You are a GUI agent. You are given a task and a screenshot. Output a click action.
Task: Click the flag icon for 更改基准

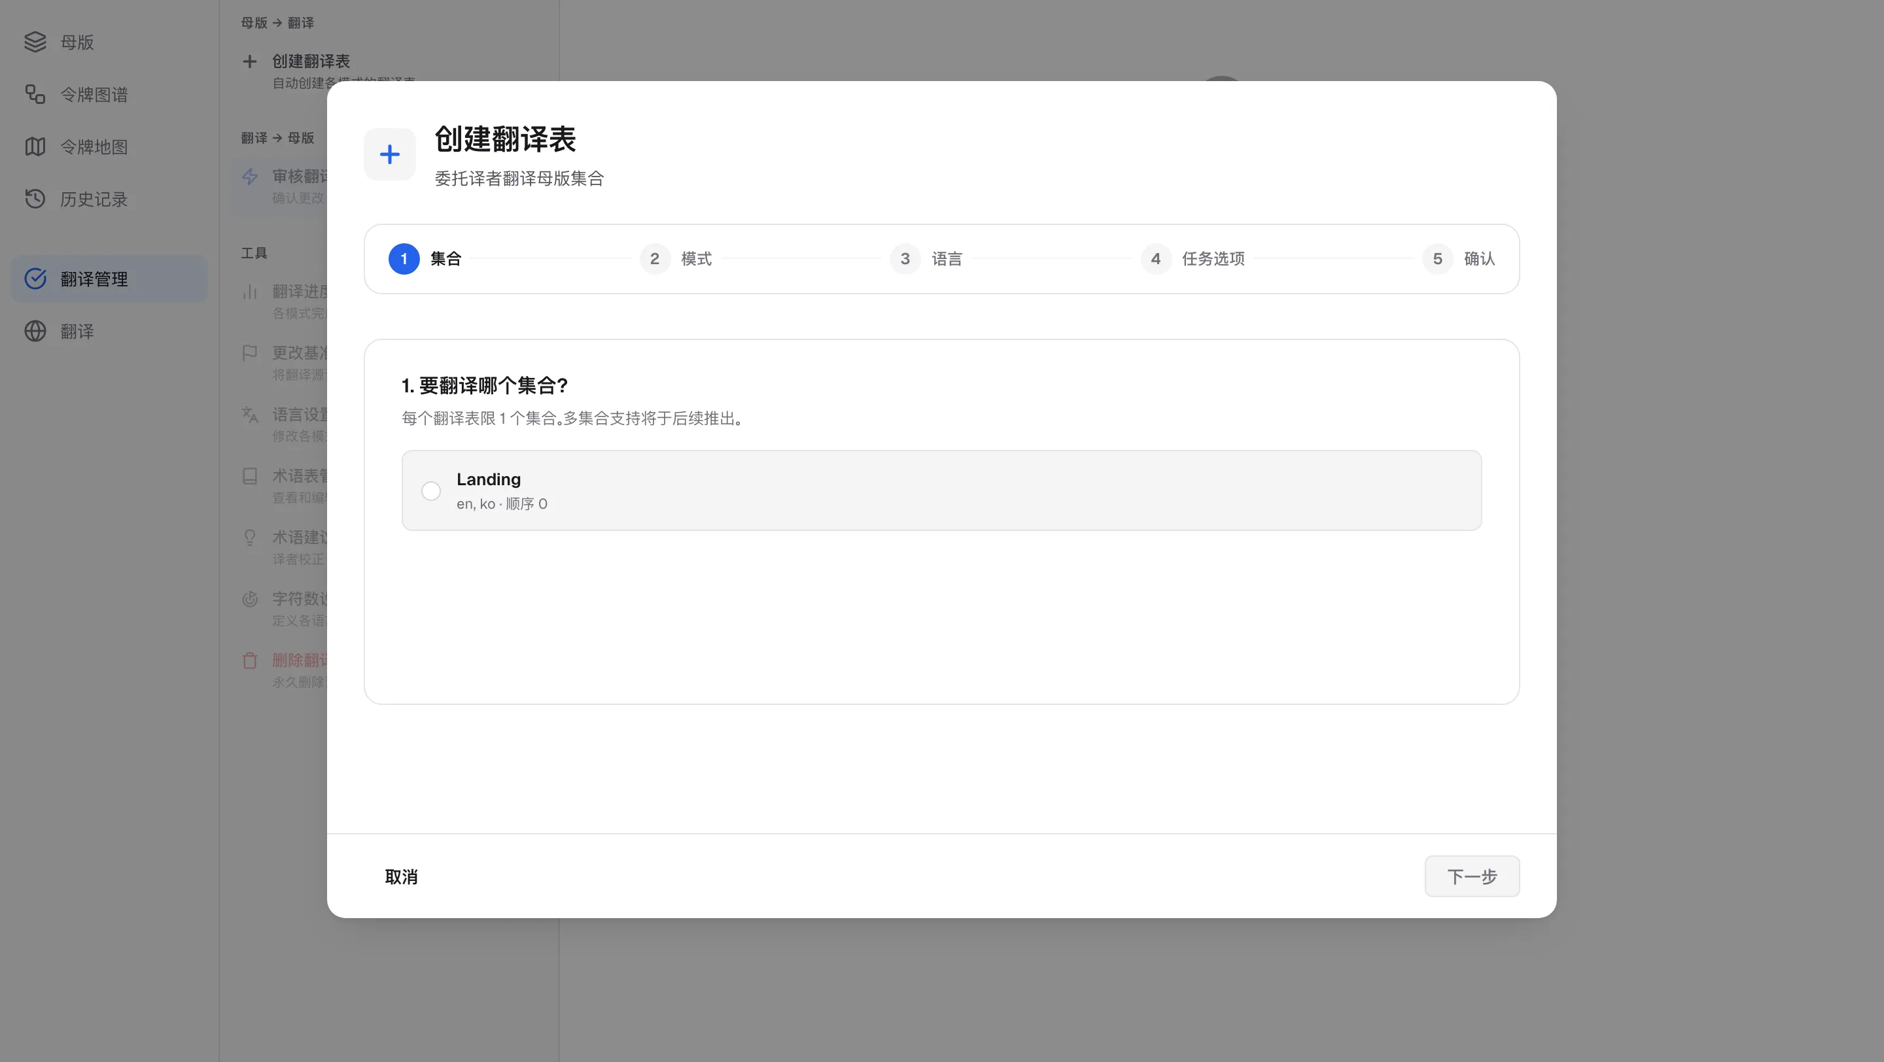[x=249, y=353]
